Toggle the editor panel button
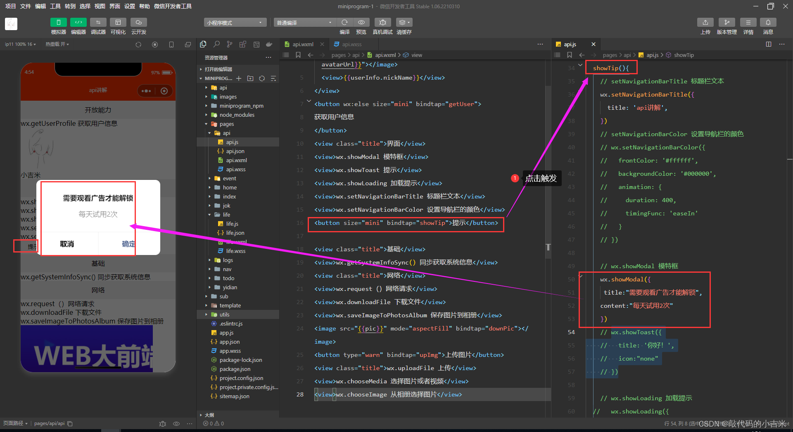Viewport: 793px width, 432px height. point(78,22)
